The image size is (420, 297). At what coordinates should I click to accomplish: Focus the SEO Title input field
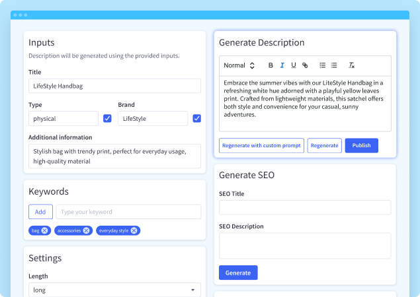point(304,207)
